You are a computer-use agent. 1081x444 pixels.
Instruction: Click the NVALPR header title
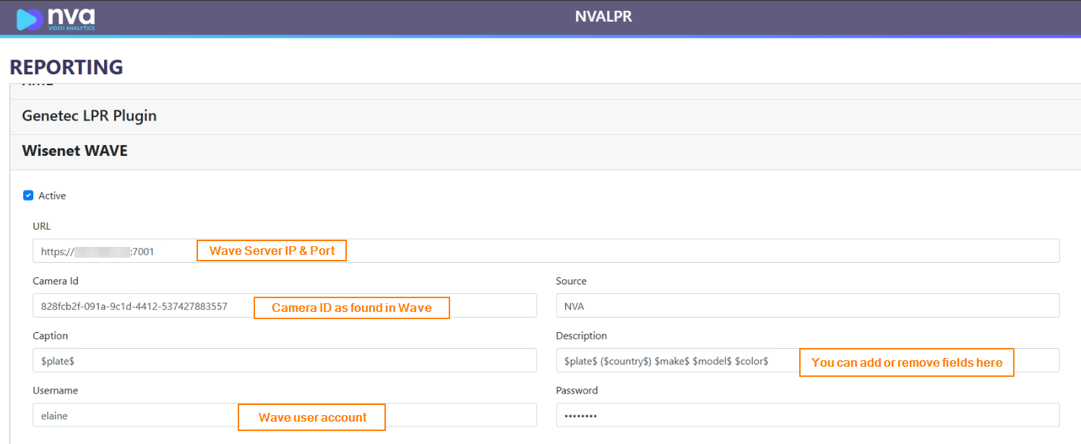tap(604, 16)
